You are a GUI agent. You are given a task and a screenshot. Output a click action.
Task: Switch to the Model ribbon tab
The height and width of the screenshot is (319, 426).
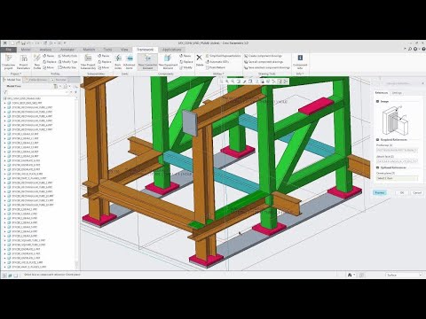[26, 50]
